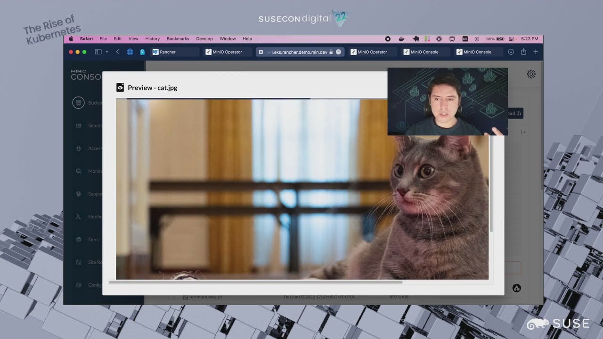The image size is (603, 339).
Task: Click the Safari back button
Action: tap(117, 52)
